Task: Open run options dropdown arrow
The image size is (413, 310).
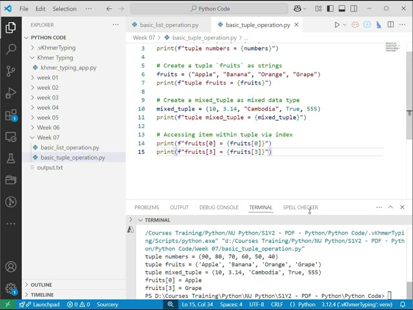Action: (345, 25)
